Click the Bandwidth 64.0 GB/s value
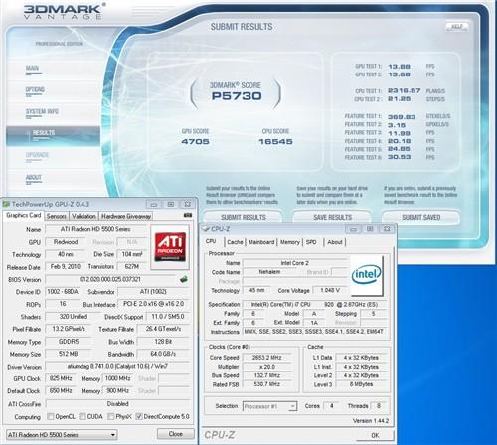The width and height of the screenshot is (497, 445). [164, 354]
